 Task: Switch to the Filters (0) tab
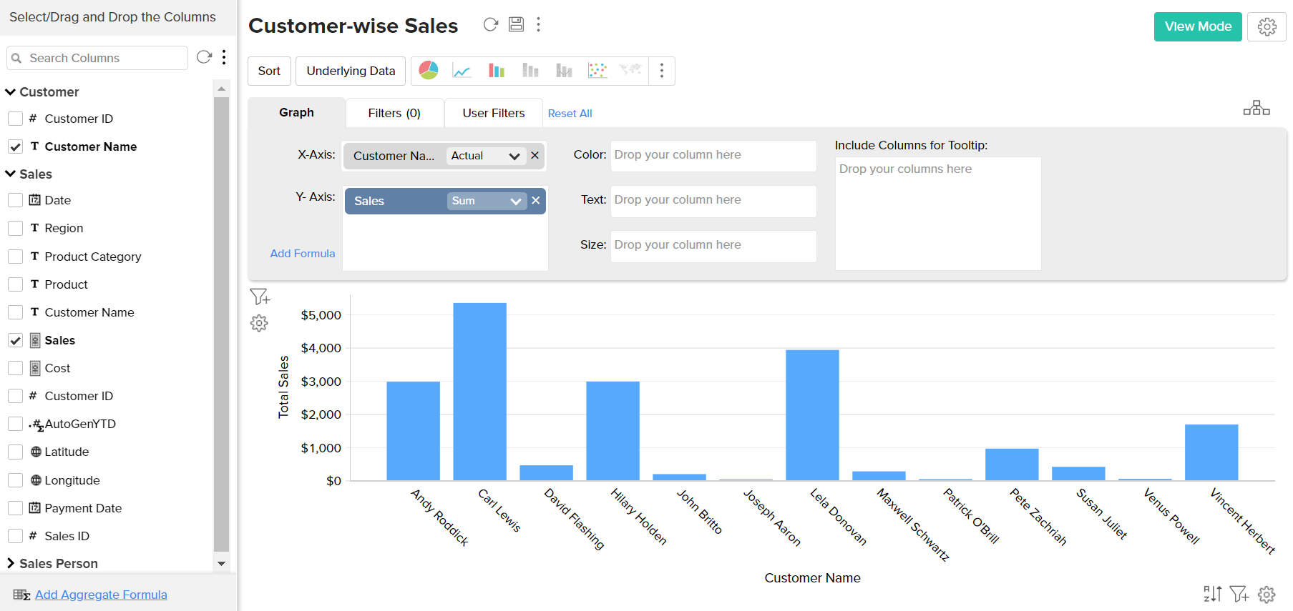[394, 113]
